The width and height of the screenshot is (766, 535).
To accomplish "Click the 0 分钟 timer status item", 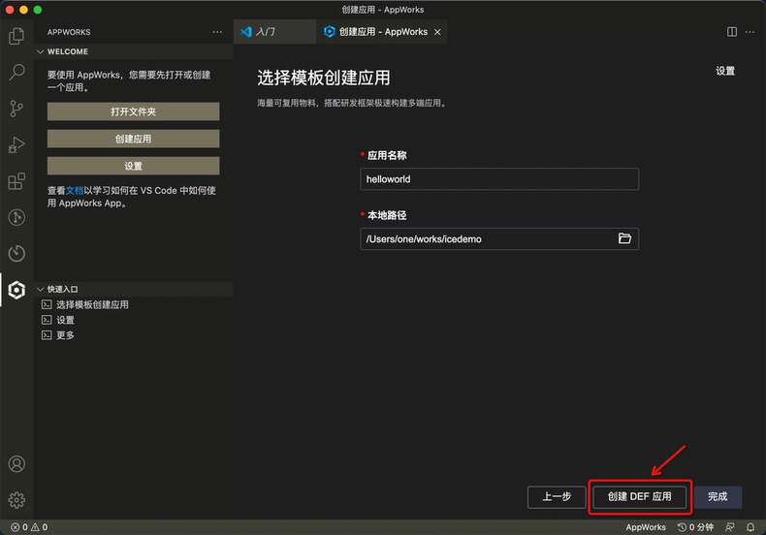I will 695,527.
